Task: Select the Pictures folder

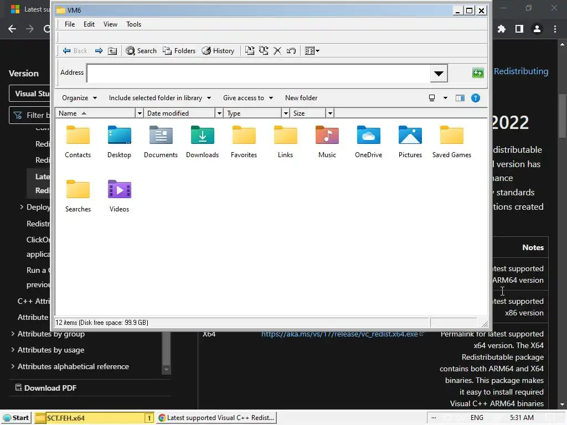Action: (x=410, y=142)
